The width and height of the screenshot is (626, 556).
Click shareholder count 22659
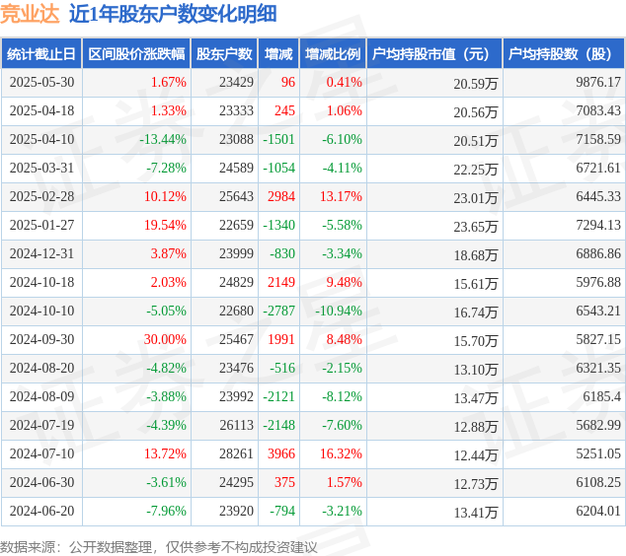(x=236, y=225)
